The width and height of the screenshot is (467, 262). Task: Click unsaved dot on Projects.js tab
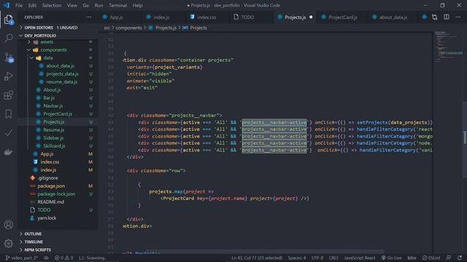[x=311, y=17]
